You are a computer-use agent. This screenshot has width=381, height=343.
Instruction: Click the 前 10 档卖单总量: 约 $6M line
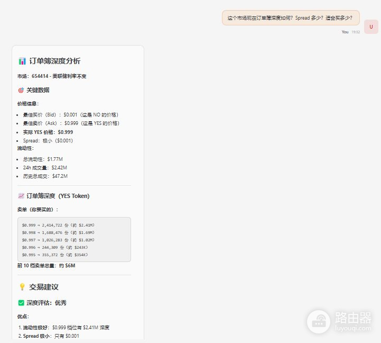click(46, 266)
